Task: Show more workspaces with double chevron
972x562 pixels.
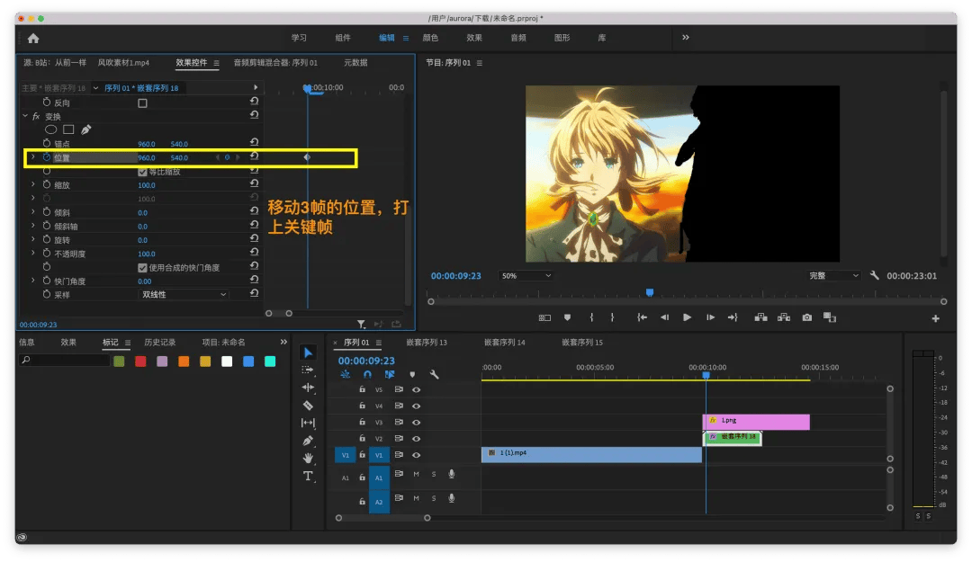Action: (686, 37)
